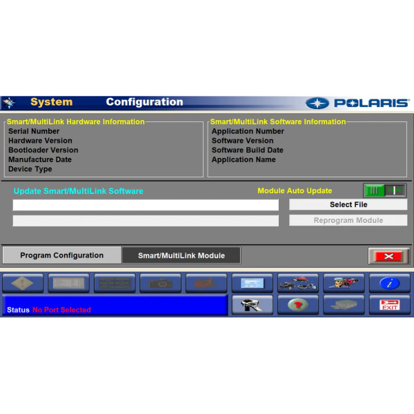Click the Polaris logo in header
Image resolution: width=414 pixels, height=414 pixels.
357,103
